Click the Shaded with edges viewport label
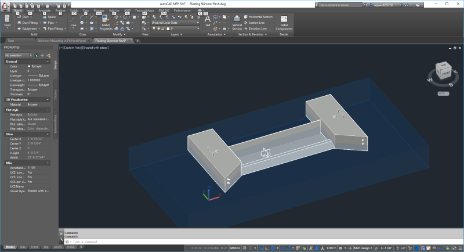 (x=96, y=48)
